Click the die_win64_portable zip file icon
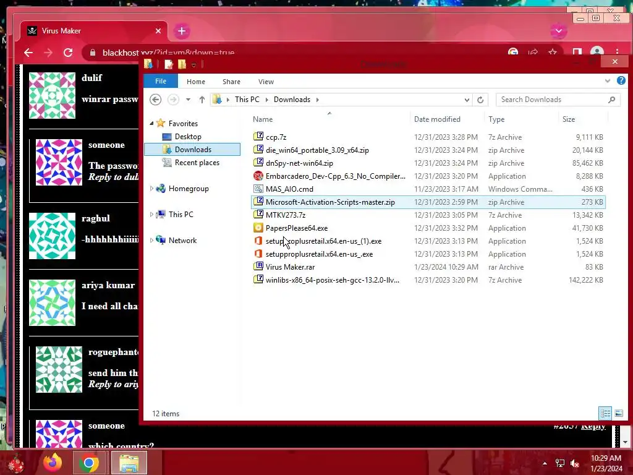This screenshot has width=633, height=475. tap(258, 150)
